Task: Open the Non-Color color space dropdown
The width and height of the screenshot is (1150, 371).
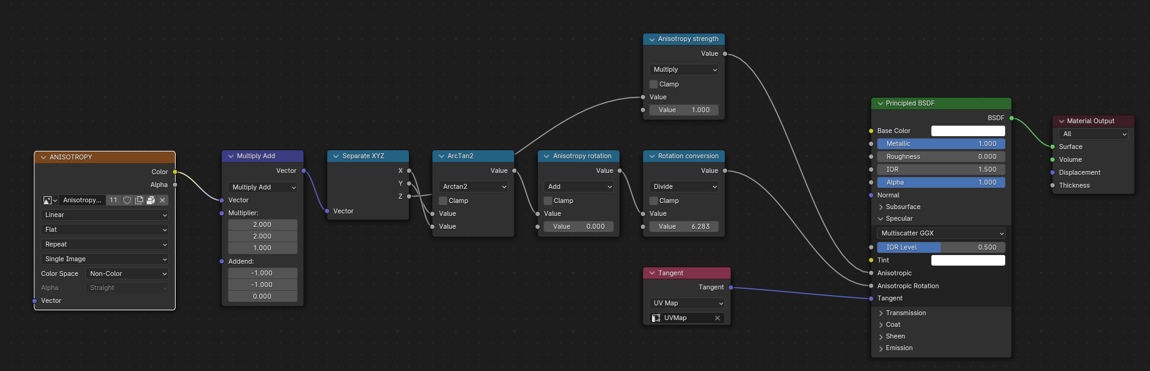Action: (x=126, y=274)
